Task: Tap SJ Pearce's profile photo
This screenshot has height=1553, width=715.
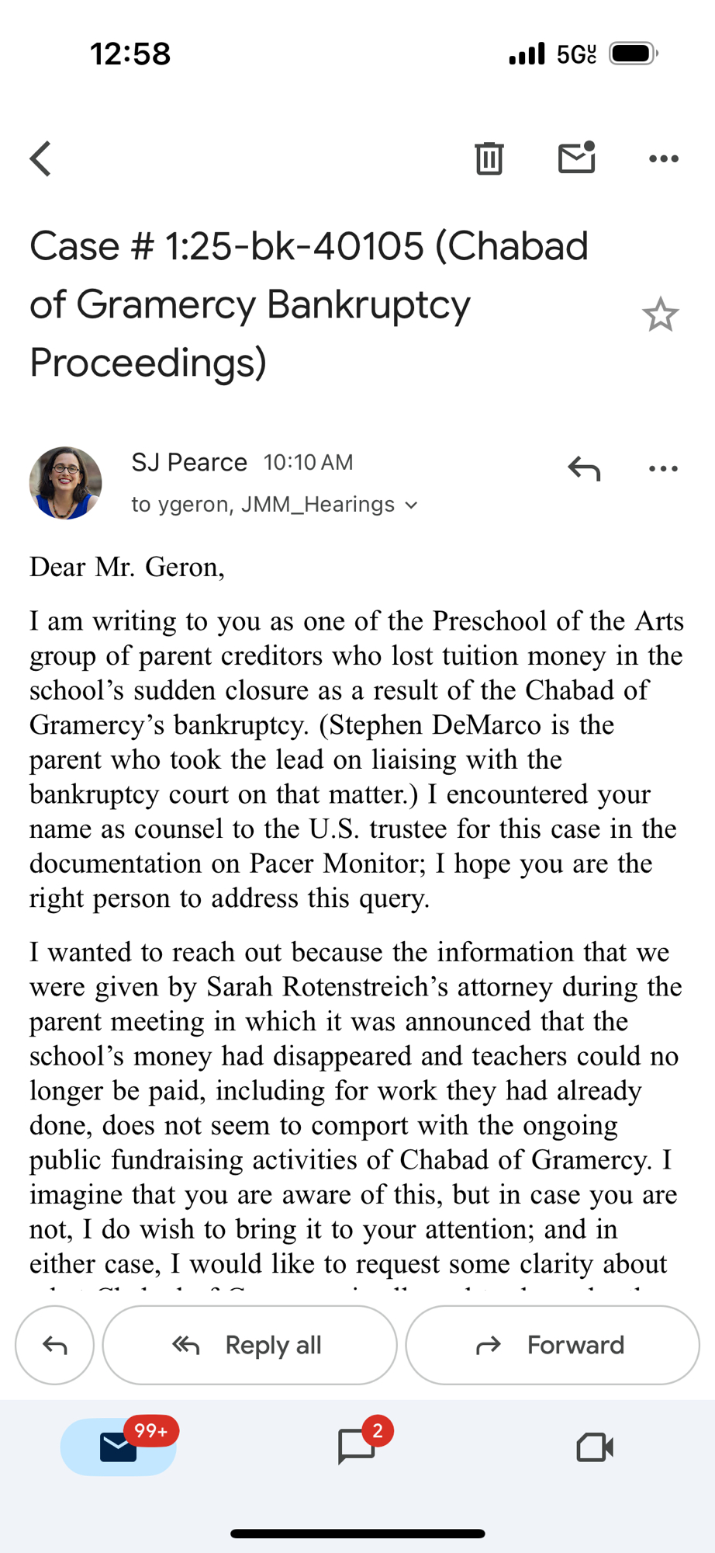Action: (66, 483)
